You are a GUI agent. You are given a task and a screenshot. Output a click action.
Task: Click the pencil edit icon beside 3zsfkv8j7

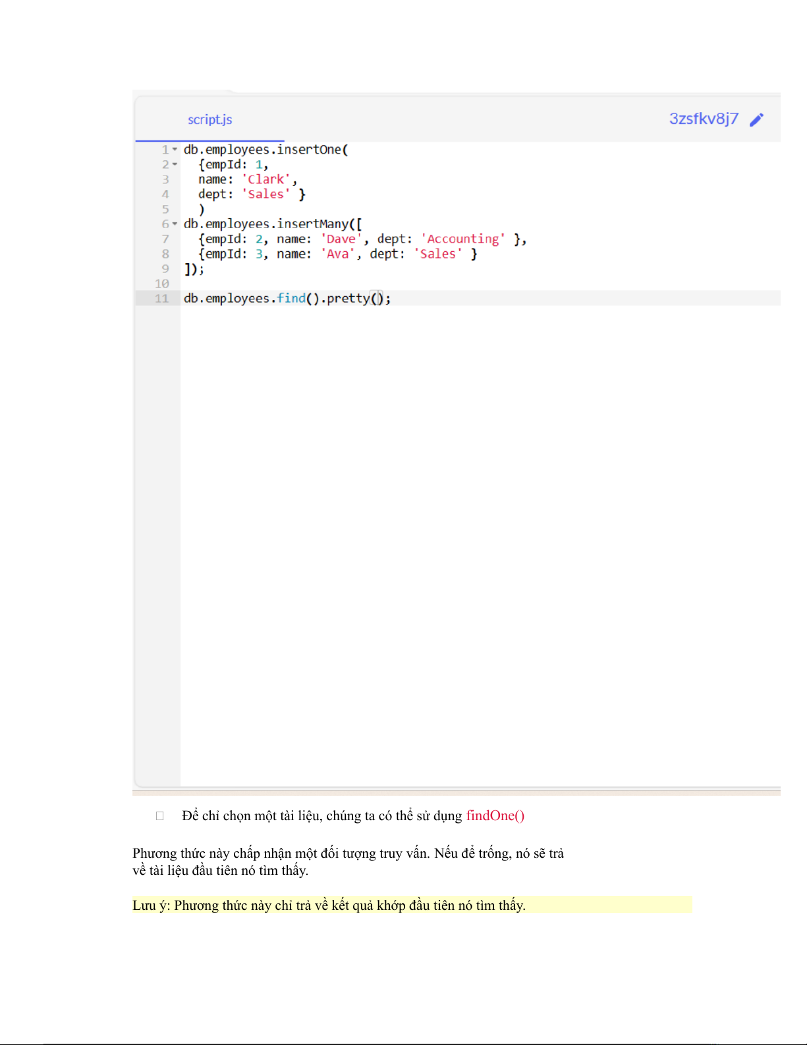tap(757, 119)
